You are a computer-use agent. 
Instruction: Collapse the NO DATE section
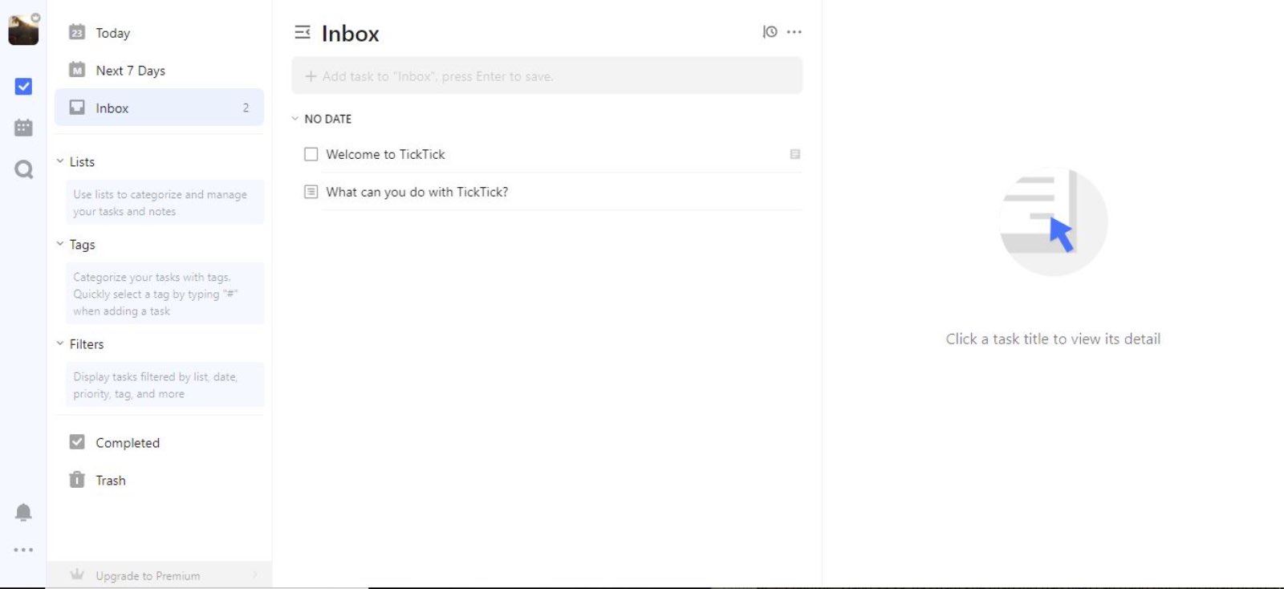coord(295,119)
